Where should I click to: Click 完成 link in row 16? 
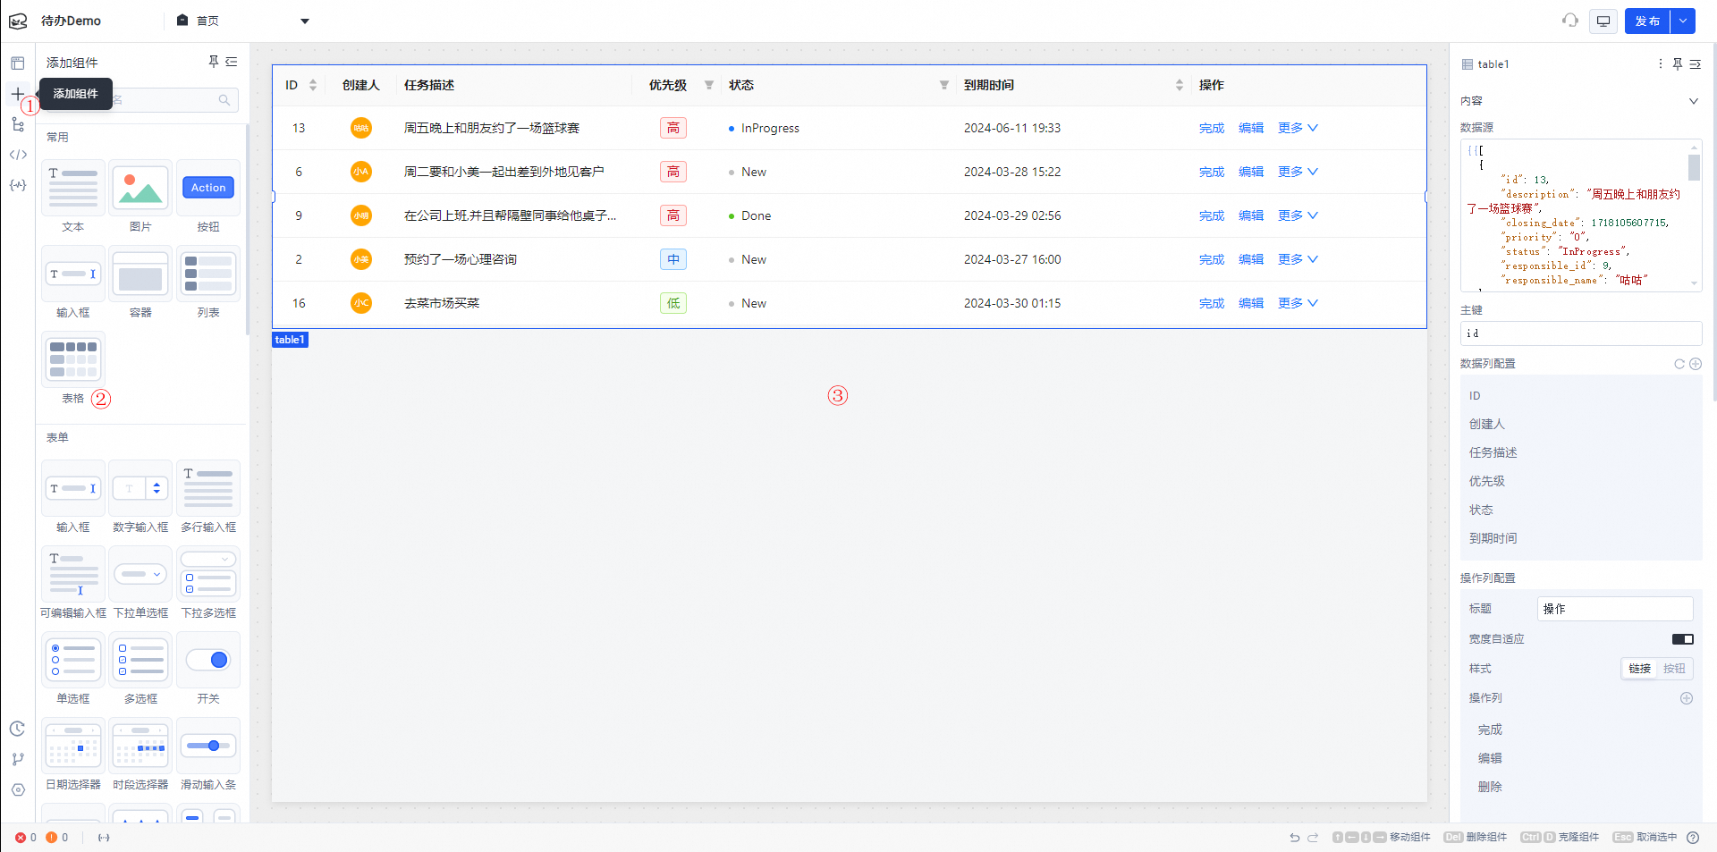[x=1212, y=303]
